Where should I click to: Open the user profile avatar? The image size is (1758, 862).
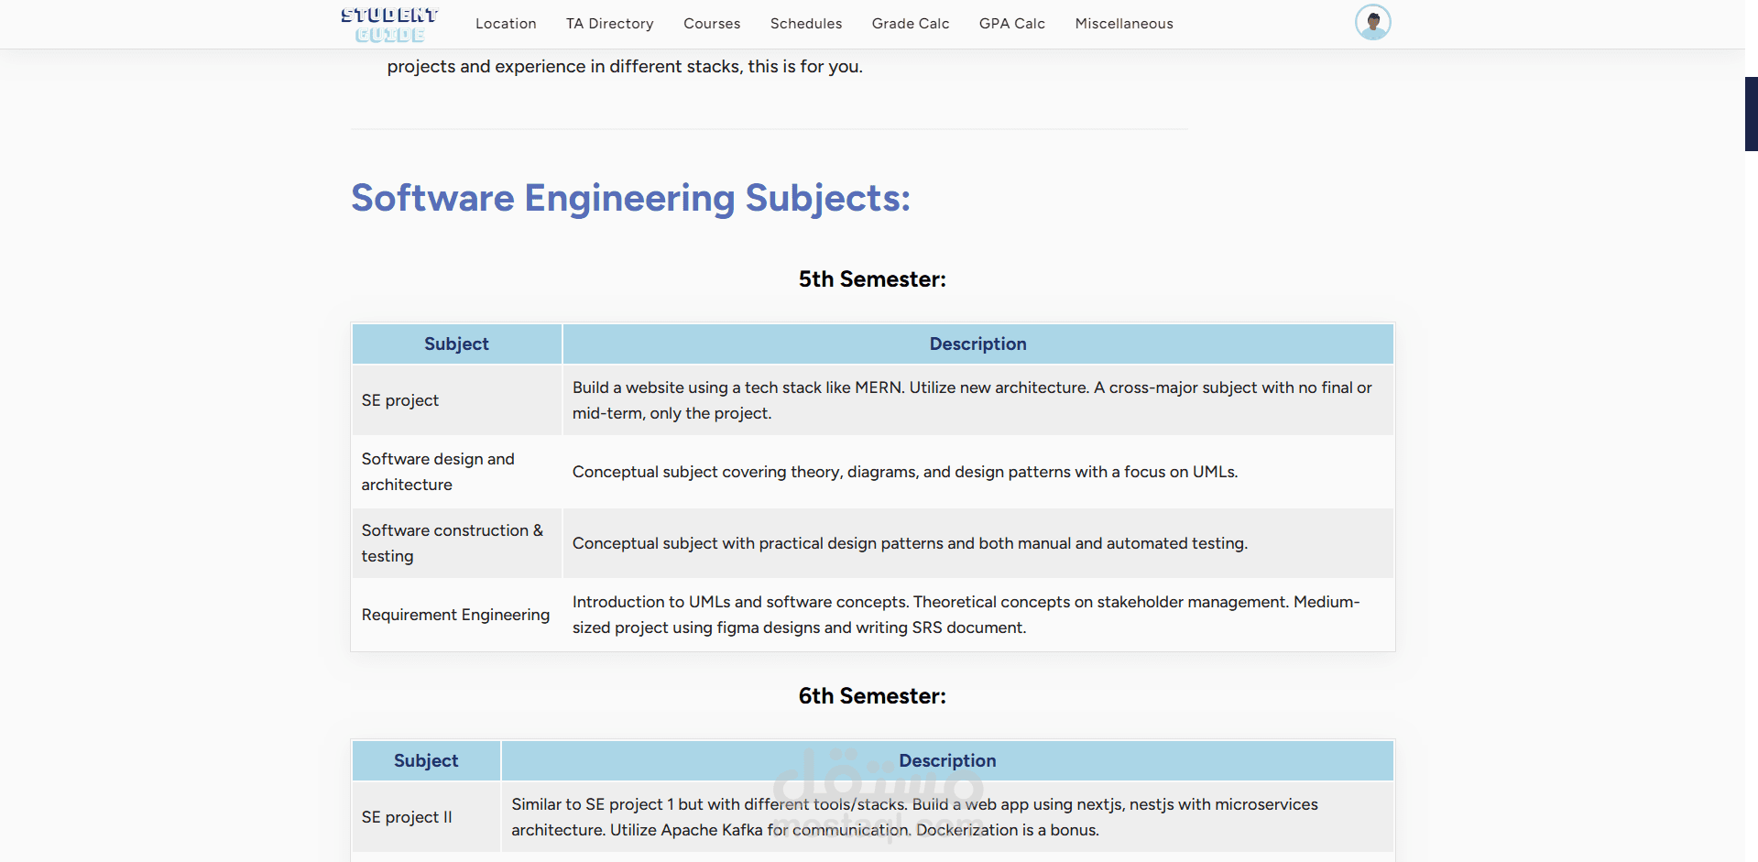1372,22
